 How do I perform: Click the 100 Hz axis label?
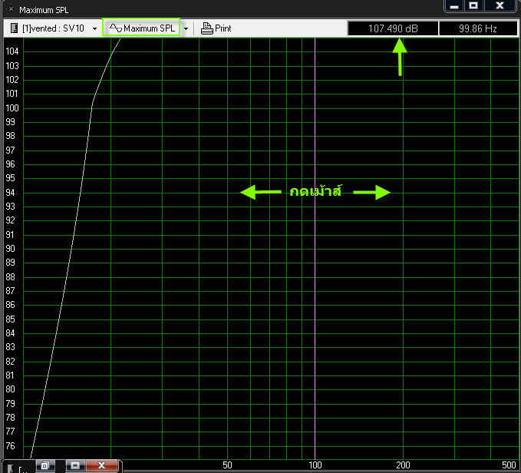click(315, 465)
